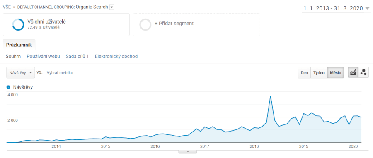Select the Používání webu sub-tab
The width and height of the screenshot is (373, 158).
43,57
